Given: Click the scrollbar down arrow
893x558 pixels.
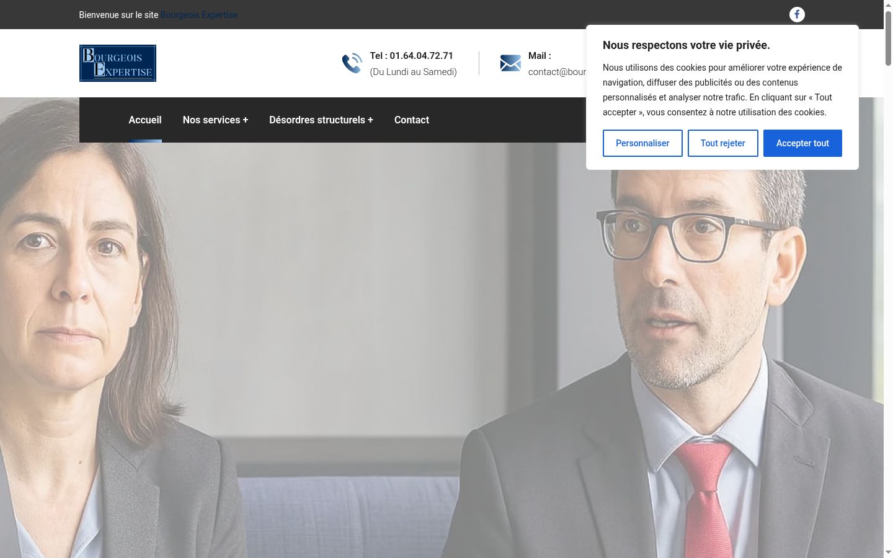Looking at the screenshot, I should click(x=888, y=552).
